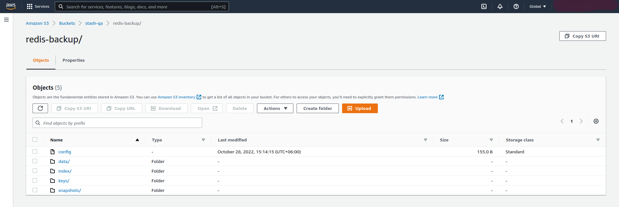Click the AWS logo home icon

[x=11, y=6]
